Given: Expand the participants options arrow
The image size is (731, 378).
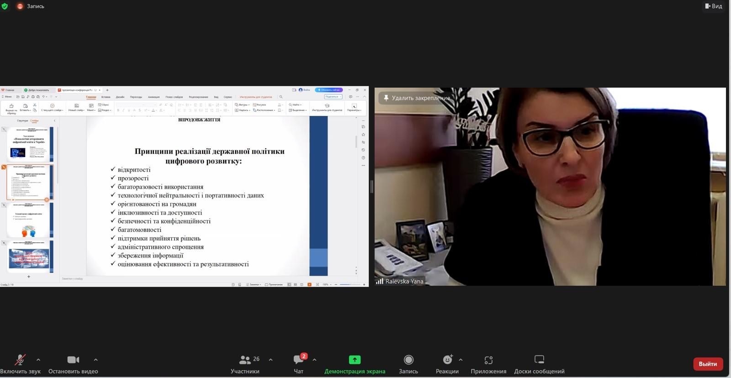Looking at the screenshot, I should [x=270, y=360].
